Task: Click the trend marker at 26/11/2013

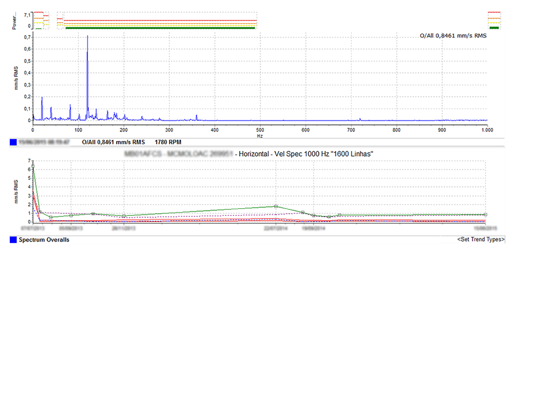Action: click(x=124, y=216)
